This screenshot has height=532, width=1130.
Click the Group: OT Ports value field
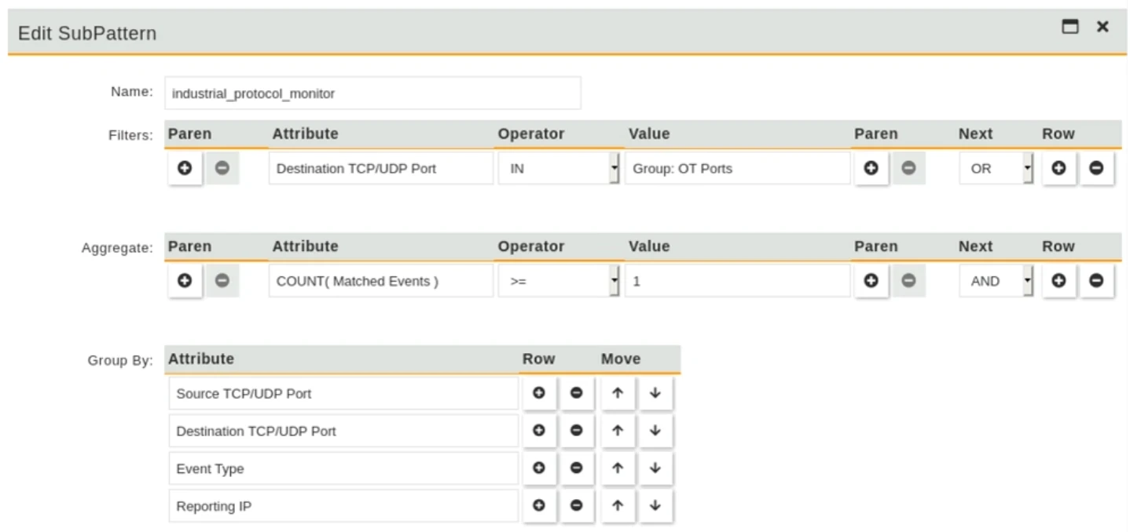click(737, 169)
